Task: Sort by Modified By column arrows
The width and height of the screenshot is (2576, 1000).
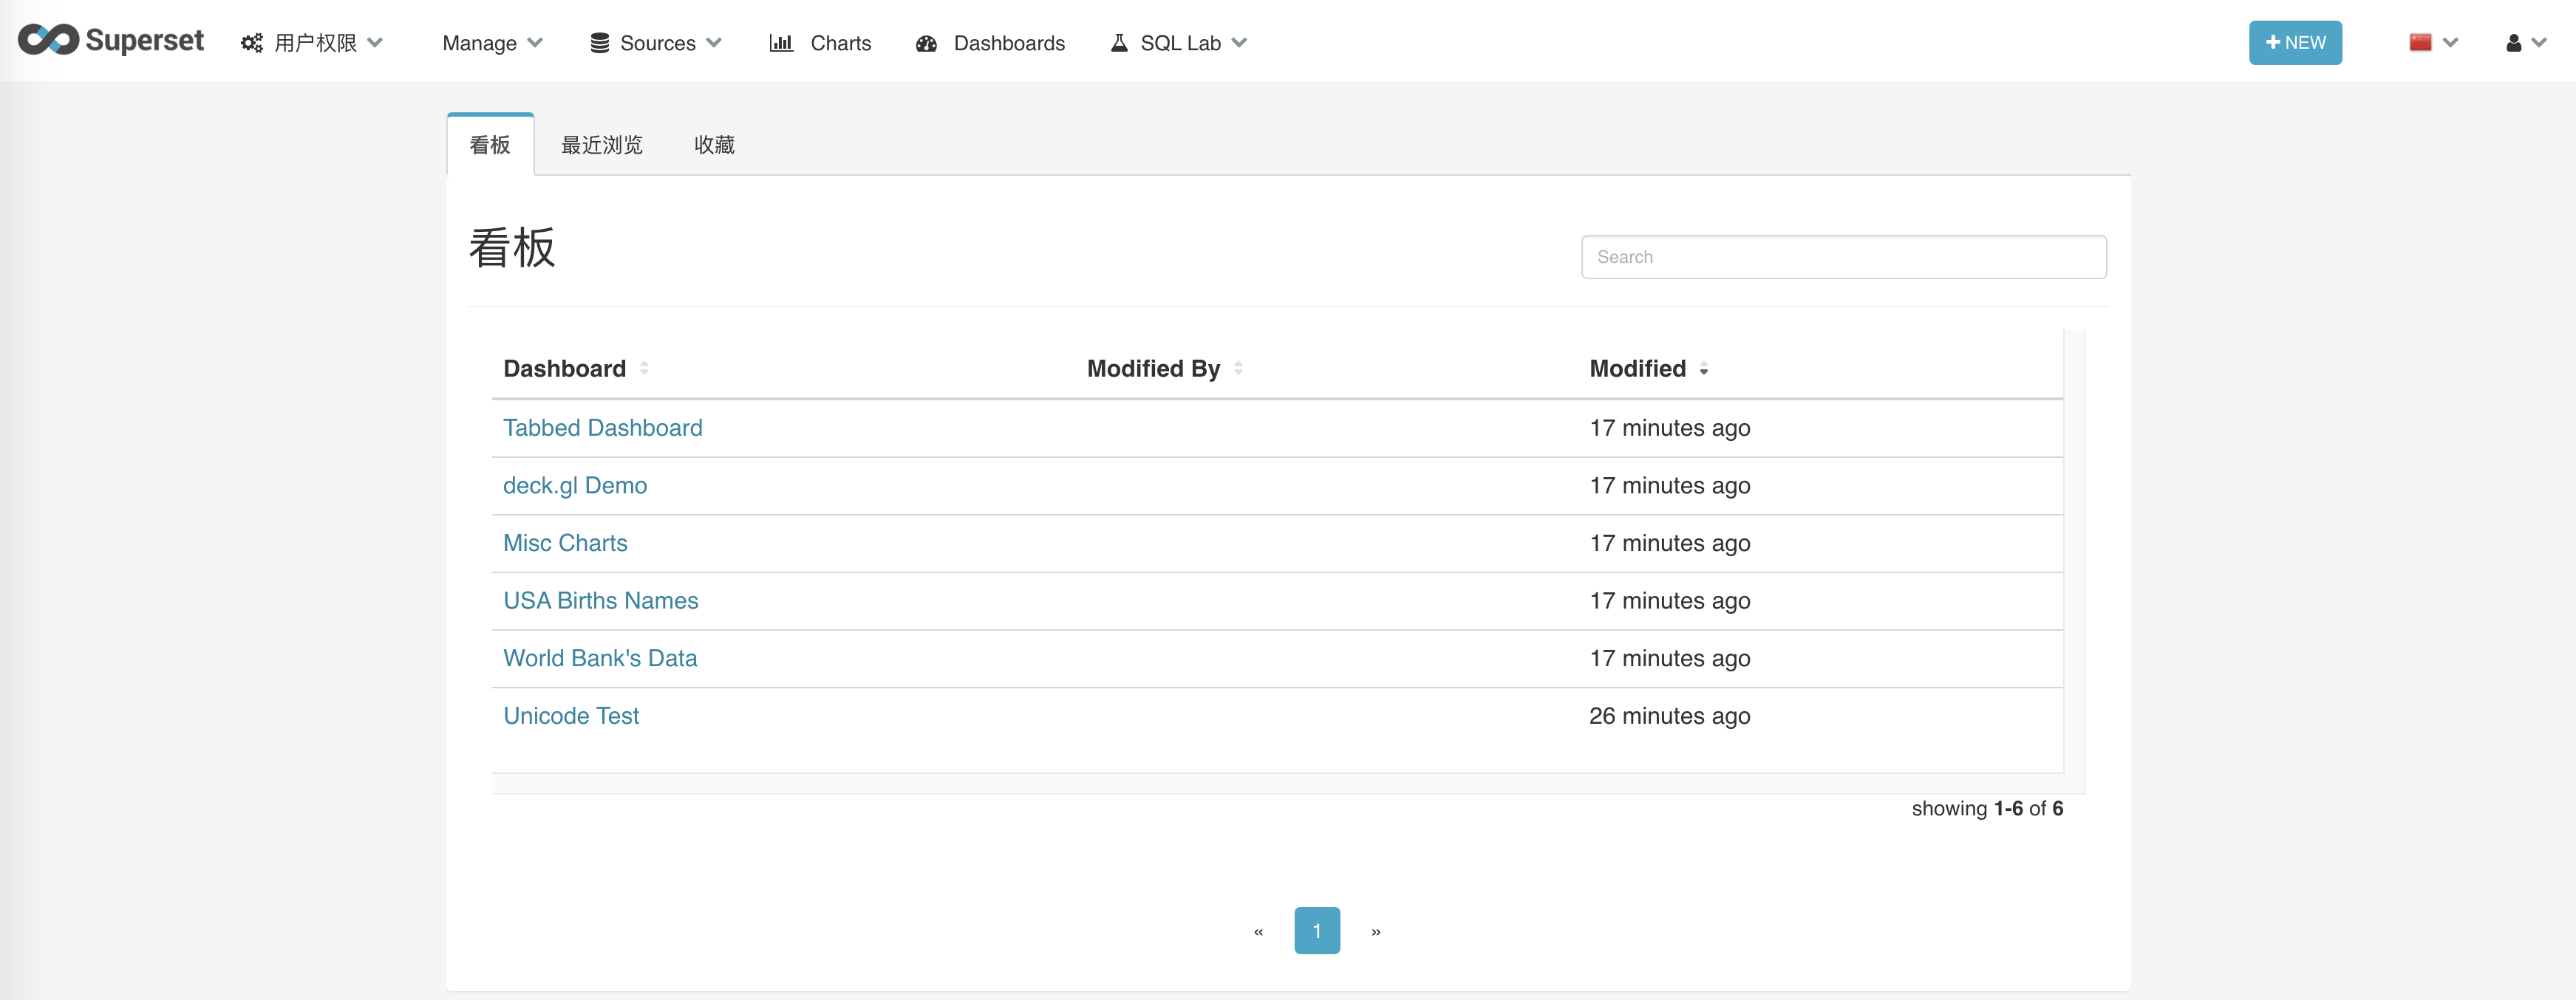Action: coord(1239,369)
